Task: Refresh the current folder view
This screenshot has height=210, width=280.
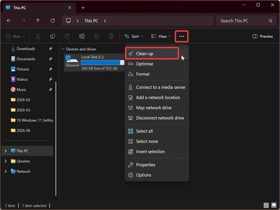Action: pyautogui.click(x=53, y=21)
